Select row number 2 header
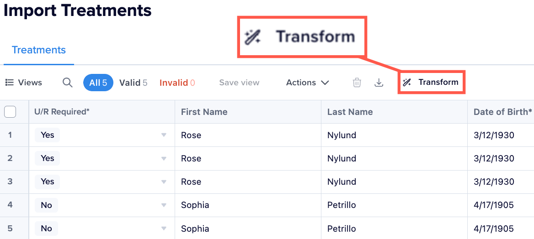Image resolution: width=534 pixels, height=239 pixels. (x=10, y=158)
